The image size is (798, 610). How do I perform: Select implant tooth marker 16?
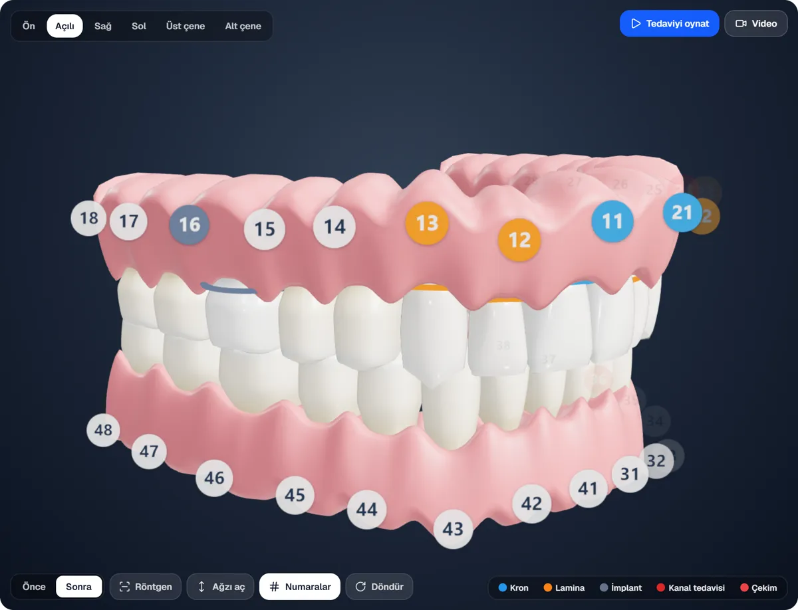click(x=190, y=225)
